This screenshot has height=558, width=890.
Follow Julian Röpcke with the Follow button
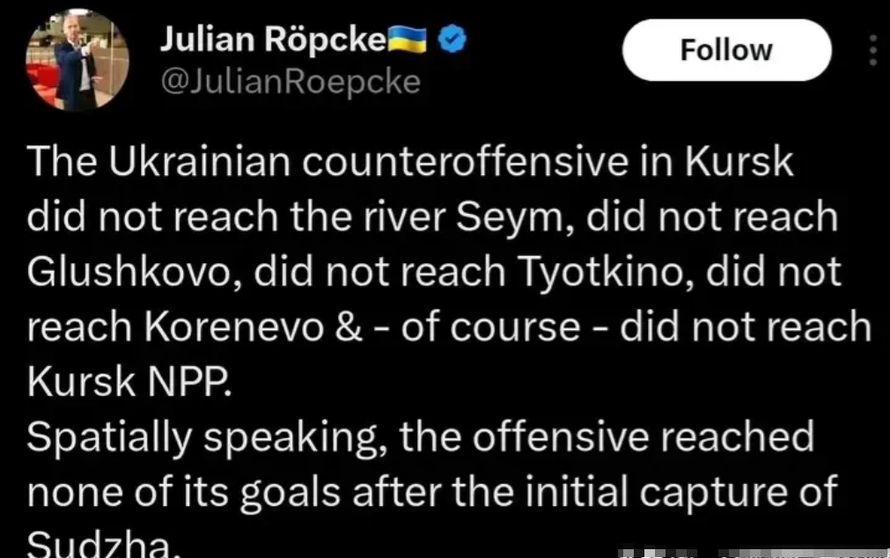(x=726, y=50)
